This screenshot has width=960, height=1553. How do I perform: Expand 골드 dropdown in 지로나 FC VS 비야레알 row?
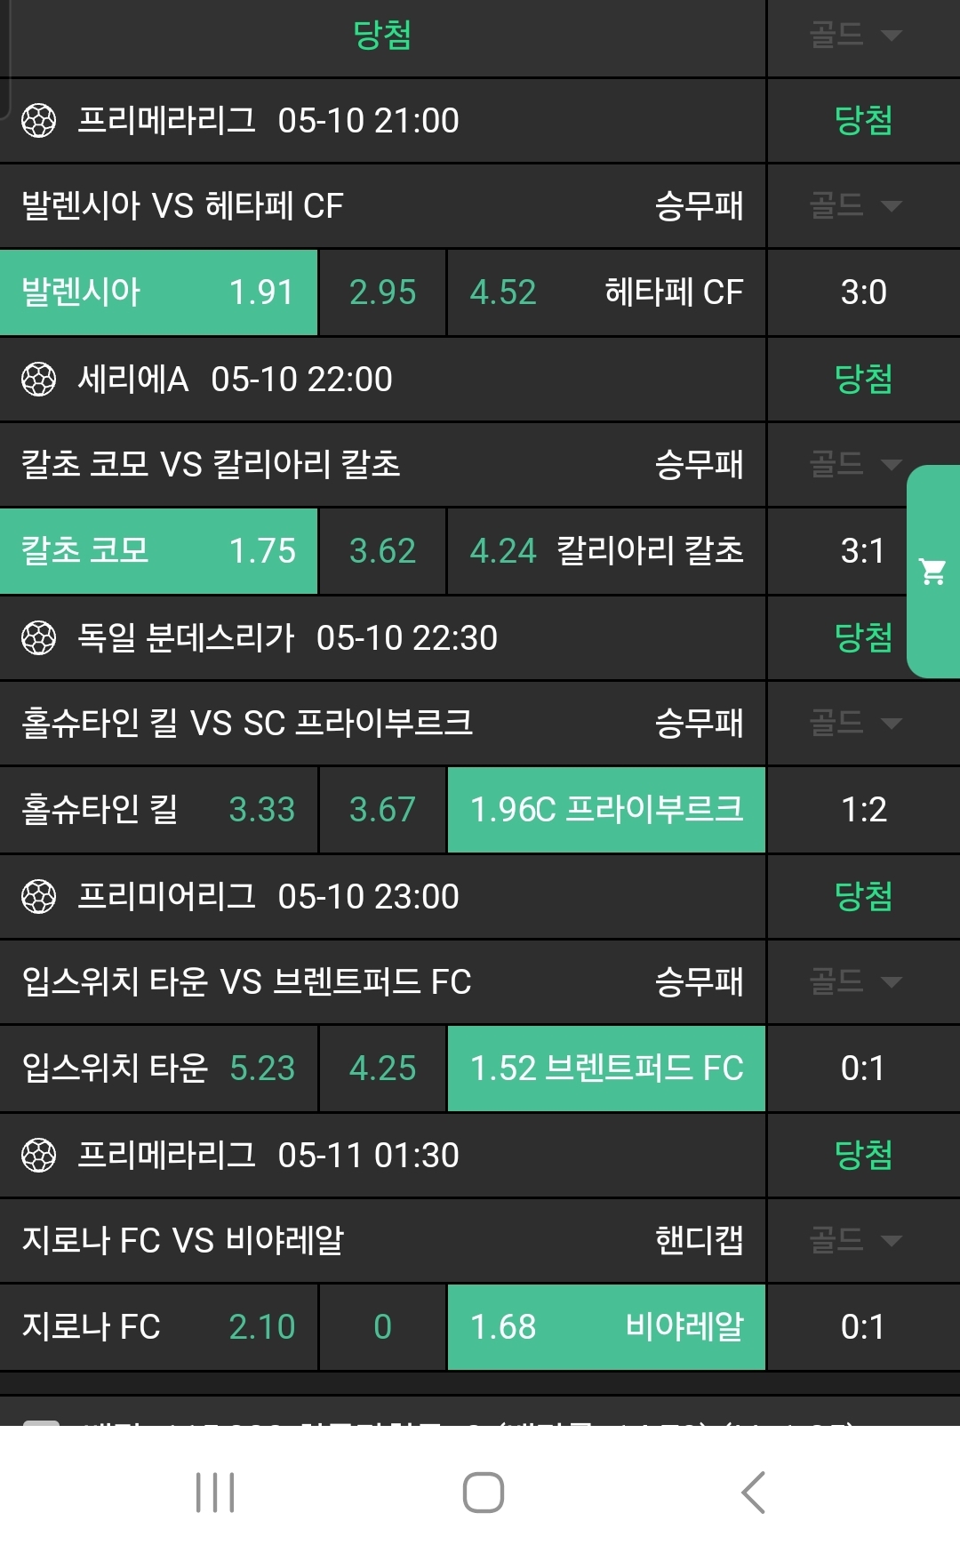[x=855, y=1241]
